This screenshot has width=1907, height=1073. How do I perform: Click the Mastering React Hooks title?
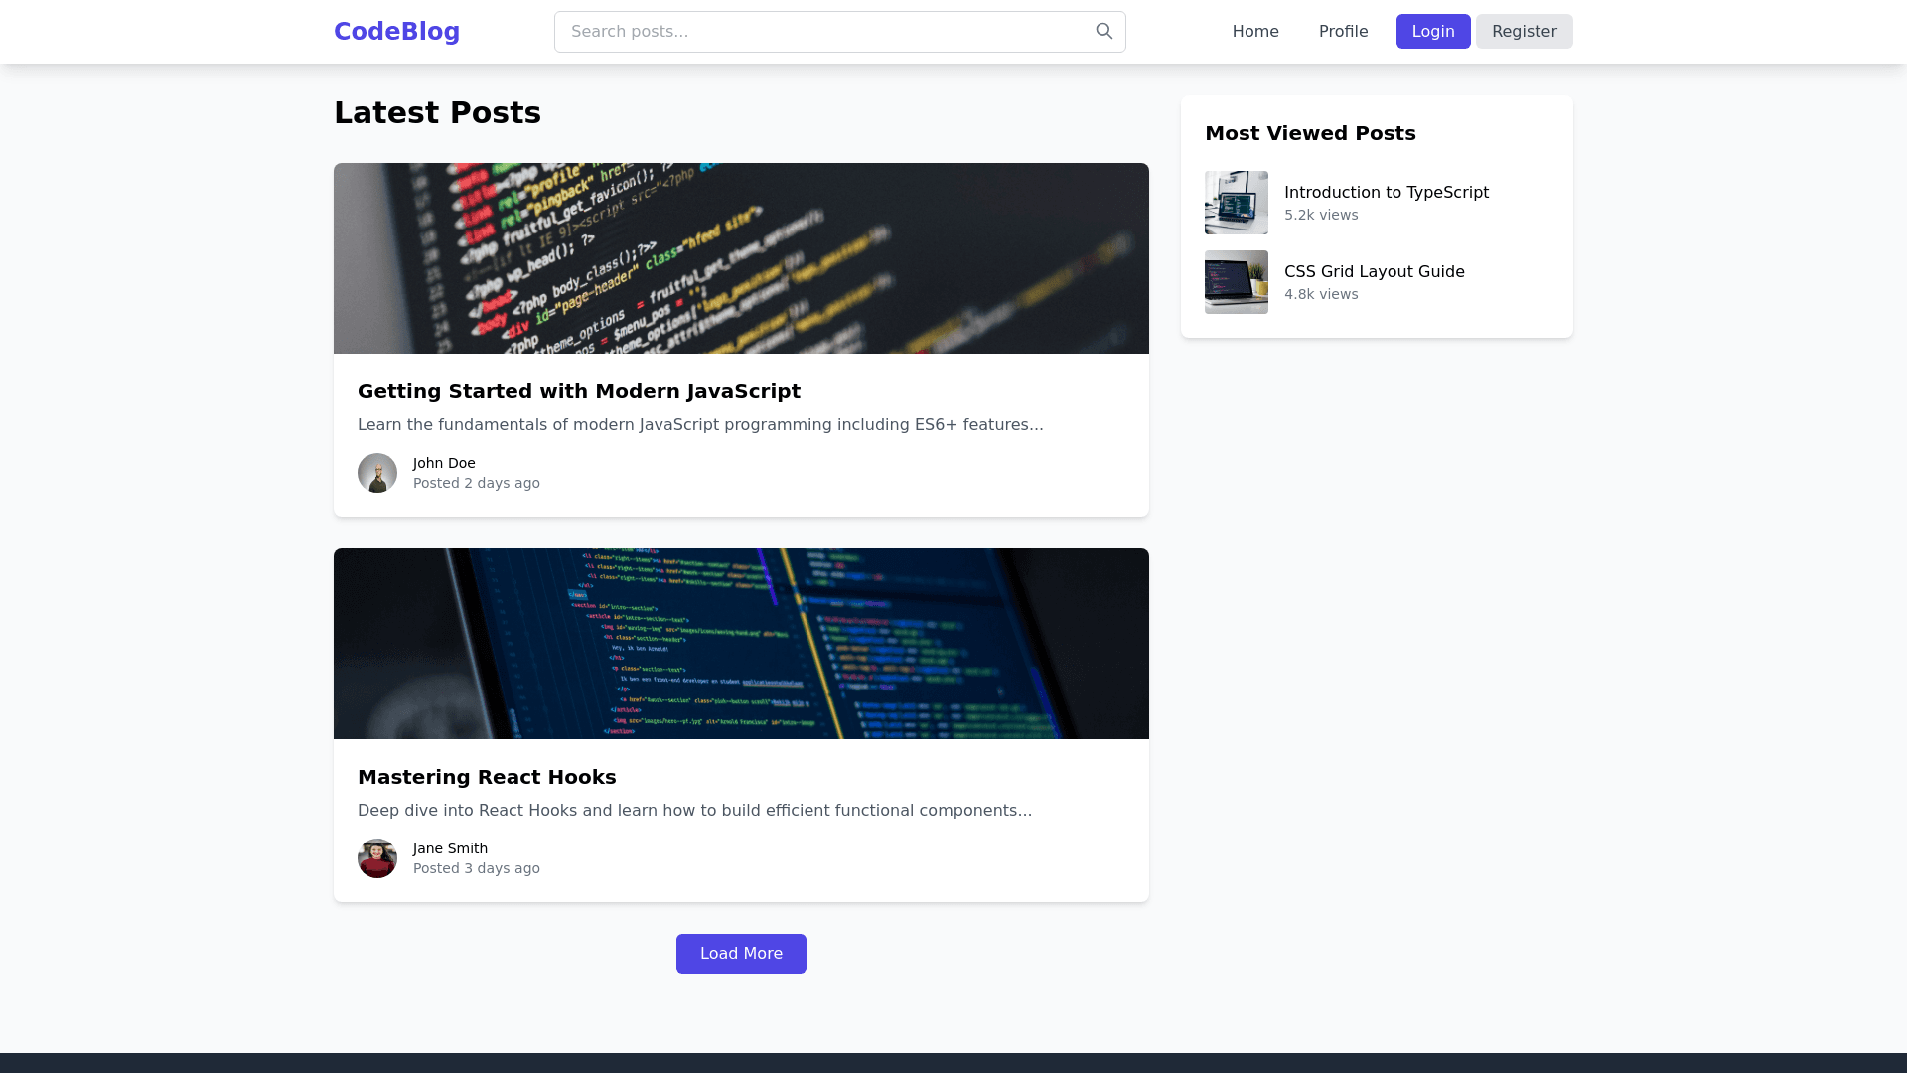[487, 777]
